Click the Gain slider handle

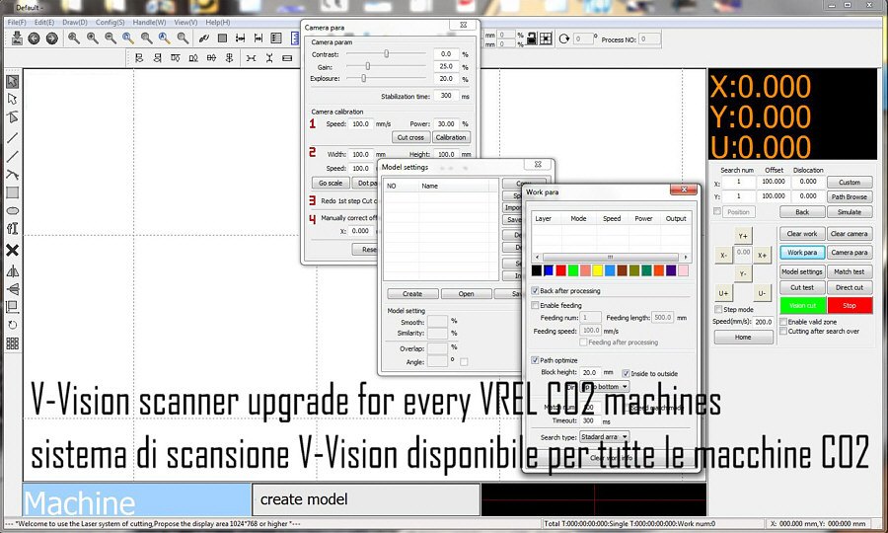point(368,66)
